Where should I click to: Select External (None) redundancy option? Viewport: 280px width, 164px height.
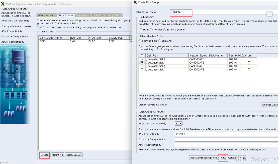165,30
